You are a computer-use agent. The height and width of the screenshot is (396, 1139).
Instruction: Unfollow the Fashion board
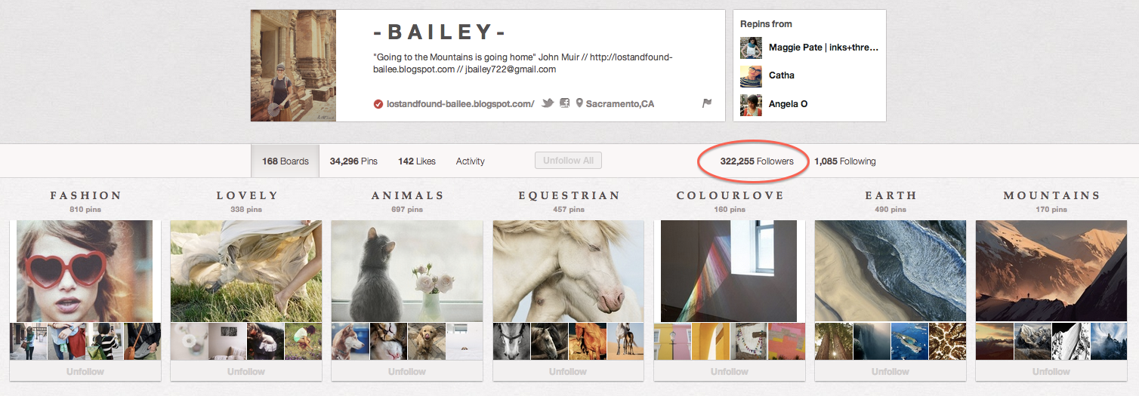click(85, 371)
